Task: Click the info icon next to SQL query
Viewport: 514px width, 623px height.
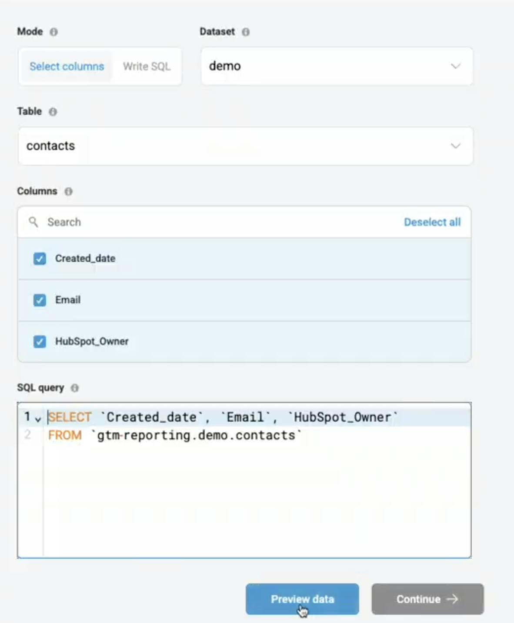Action: click(75, 388)
